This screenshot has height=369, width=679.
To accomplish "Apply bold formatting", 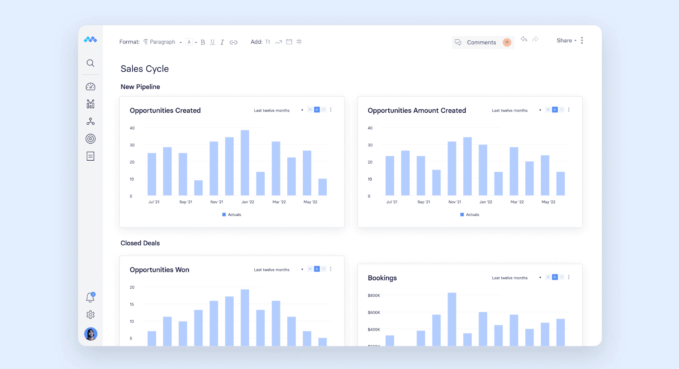I will tap(203, 42).
